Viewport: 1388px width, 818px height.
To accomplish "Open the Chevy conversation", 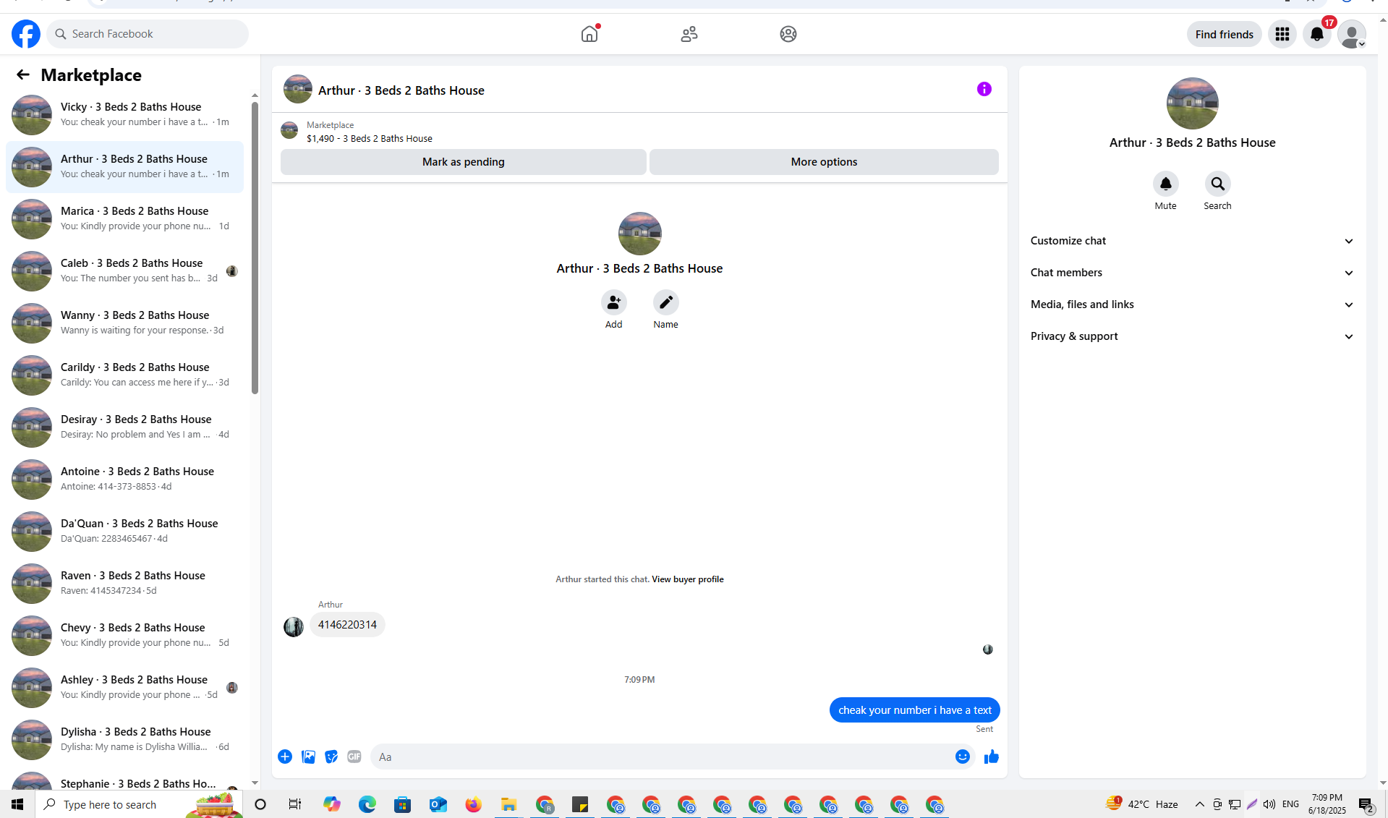I will pyautogui.click(x=124, y=636).
